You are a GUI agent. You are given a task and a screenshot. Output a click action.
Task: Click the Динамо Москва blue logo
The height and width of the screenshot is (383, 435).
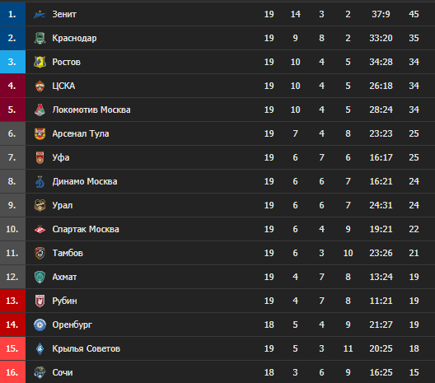tap(40, 181)
